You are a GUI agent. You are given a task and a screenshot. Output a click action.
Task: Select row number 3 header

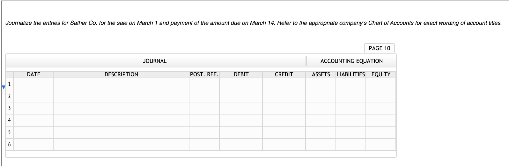9,108
